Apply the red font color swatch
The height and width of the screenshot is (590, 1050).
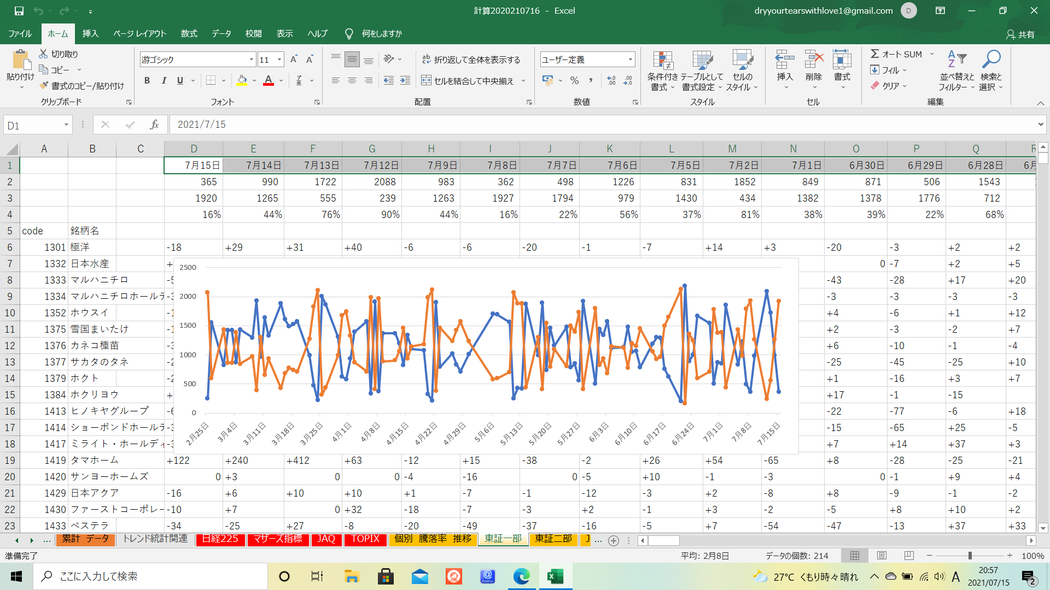pos(269,81)
